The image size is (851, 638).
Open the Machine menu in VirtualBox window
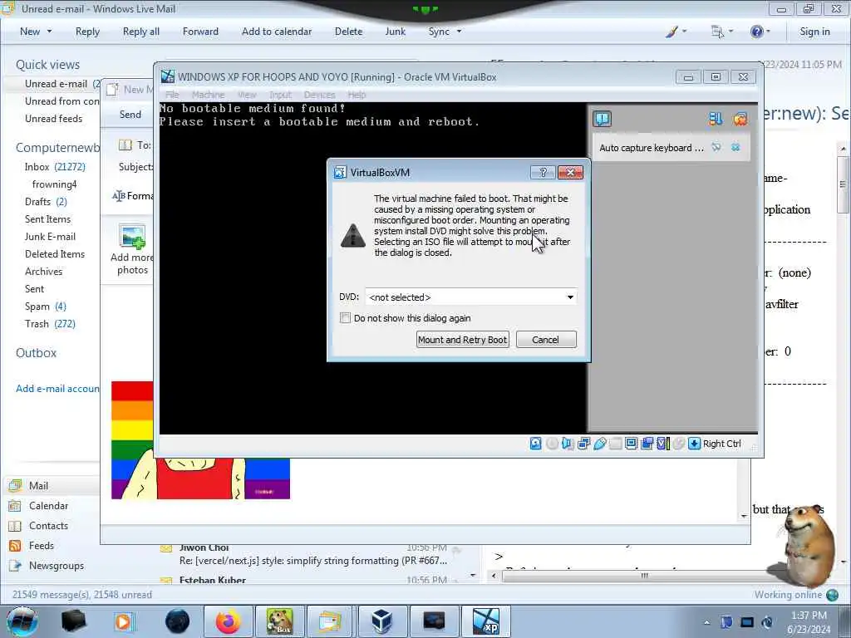tap(208, 95)
